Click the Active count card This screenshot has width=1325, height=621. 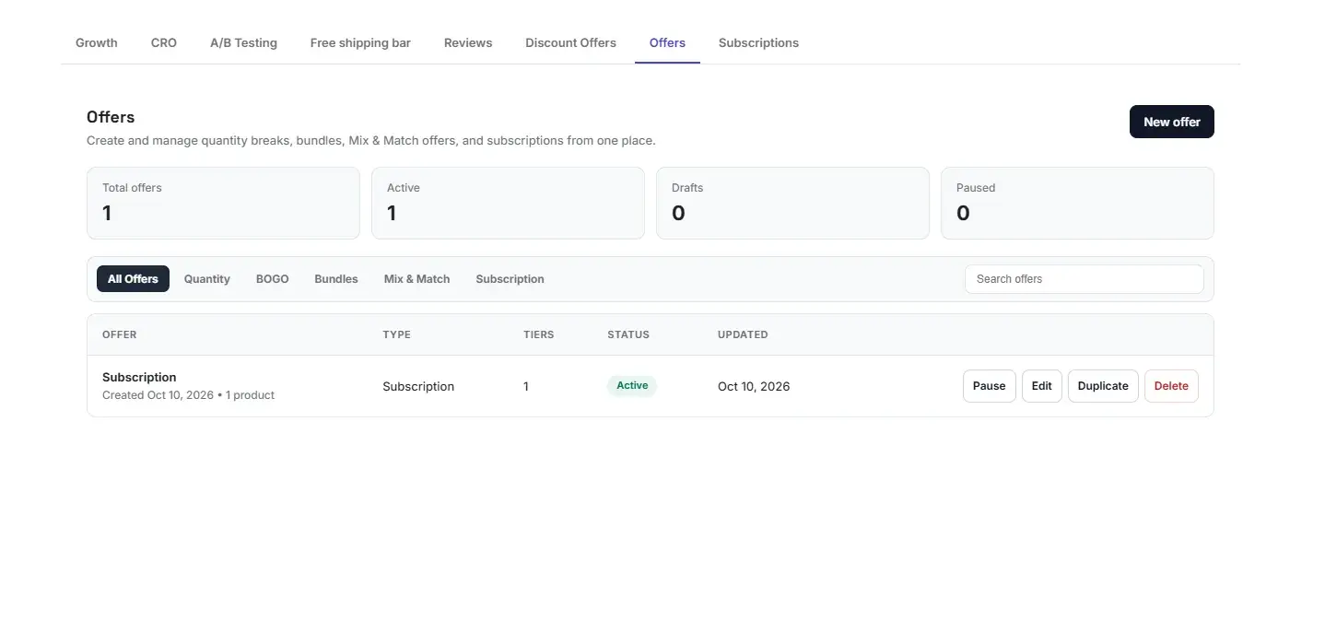508,203
